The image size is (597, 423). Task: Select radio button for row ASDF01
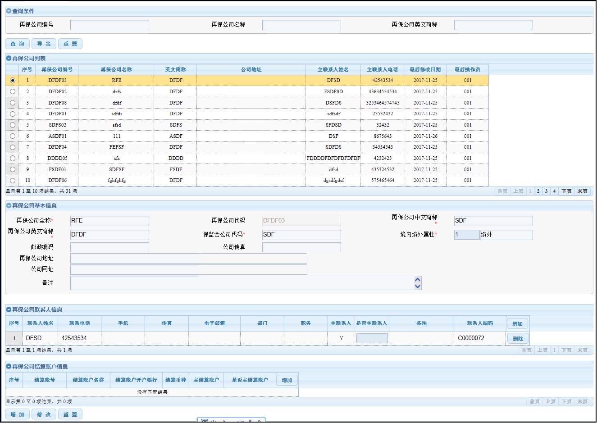coord(13,136)
